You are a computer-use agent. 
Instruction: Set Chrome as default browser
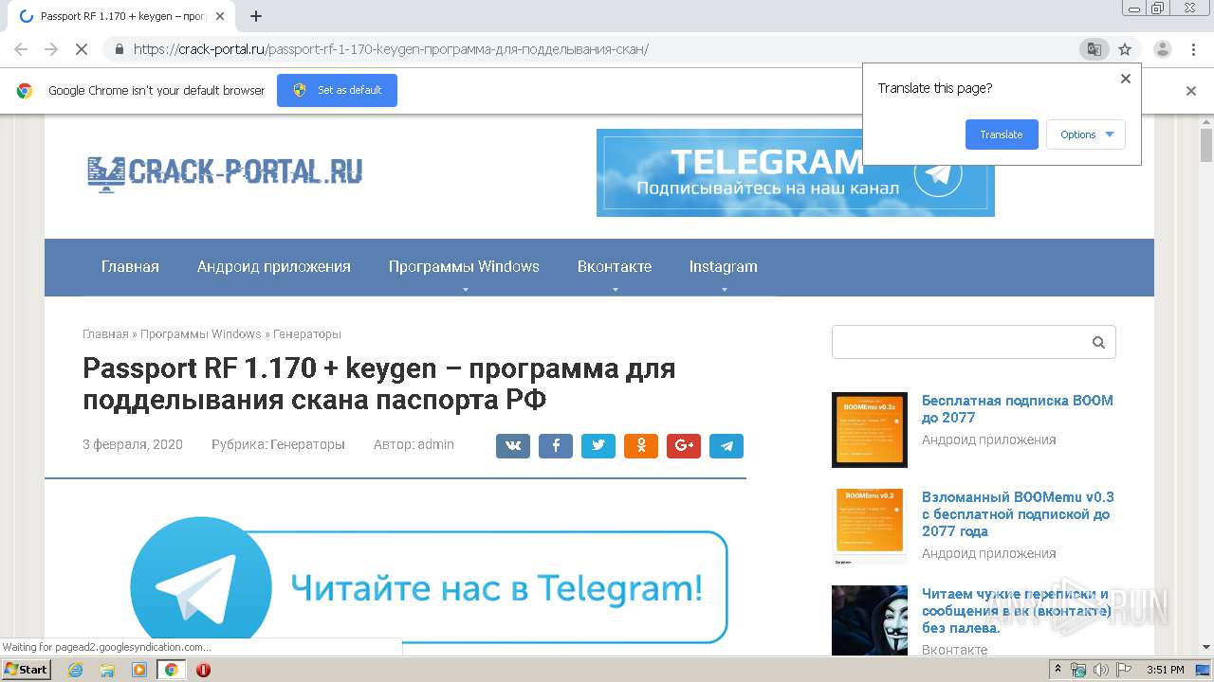point(337,90)
